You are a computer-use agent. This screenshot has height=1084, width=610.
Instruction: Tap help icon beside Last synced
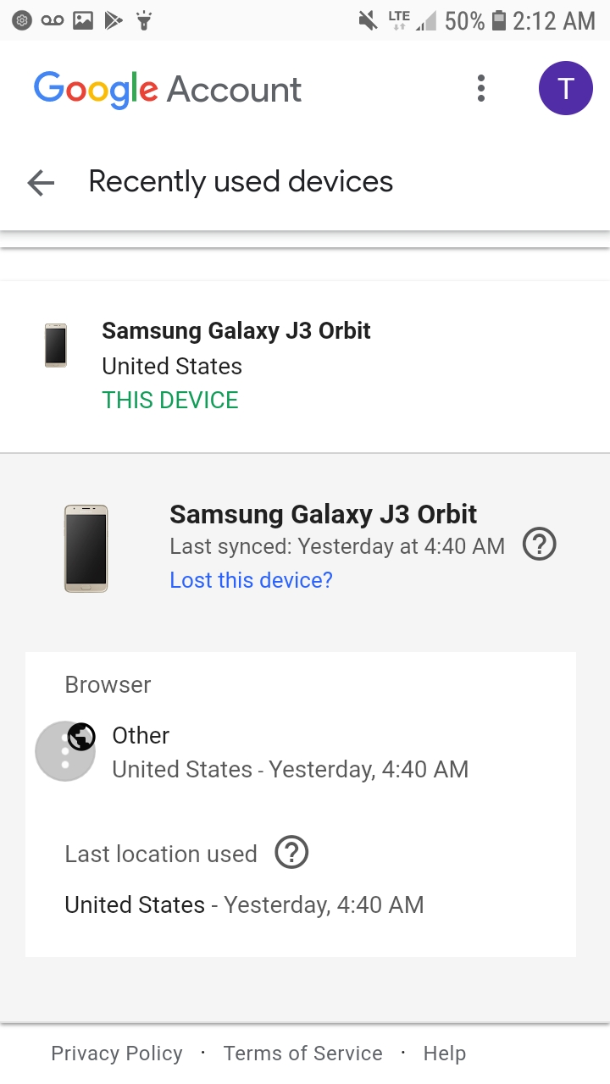539,545
